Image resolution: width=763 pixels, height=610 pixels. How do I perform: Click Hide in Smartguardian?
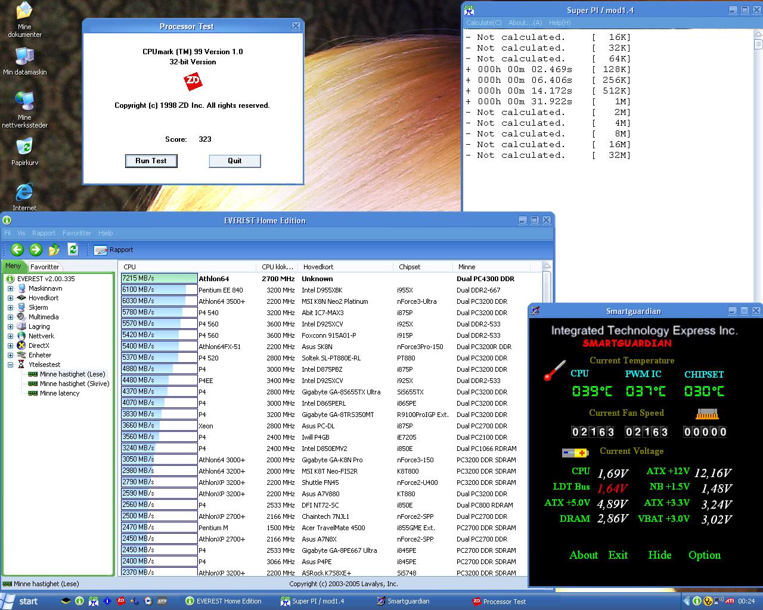660,555
